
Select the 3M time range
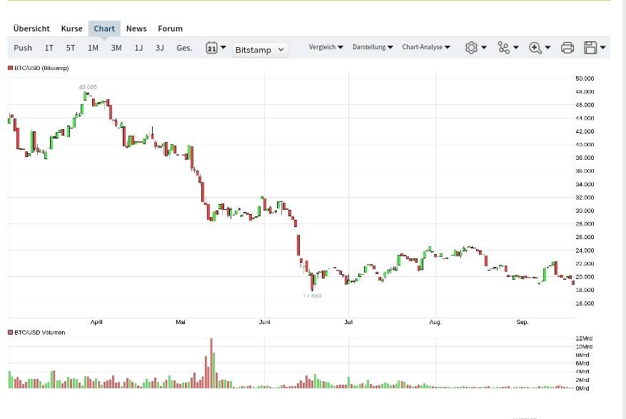click(116, 48)
